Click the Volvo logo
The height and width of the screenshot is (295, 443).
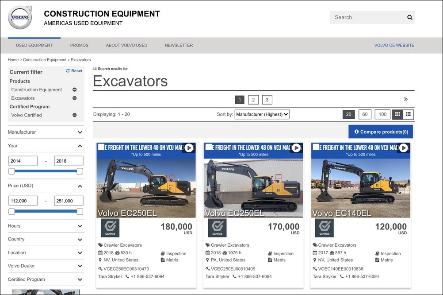[x=19, y=17]
